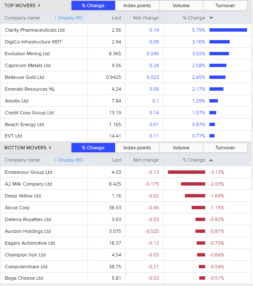Select EVT Ltd company name

click(x=14, y=136)
